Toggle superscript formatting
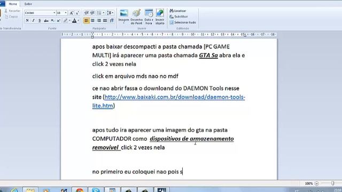342x192 pixels. [58, 21]
